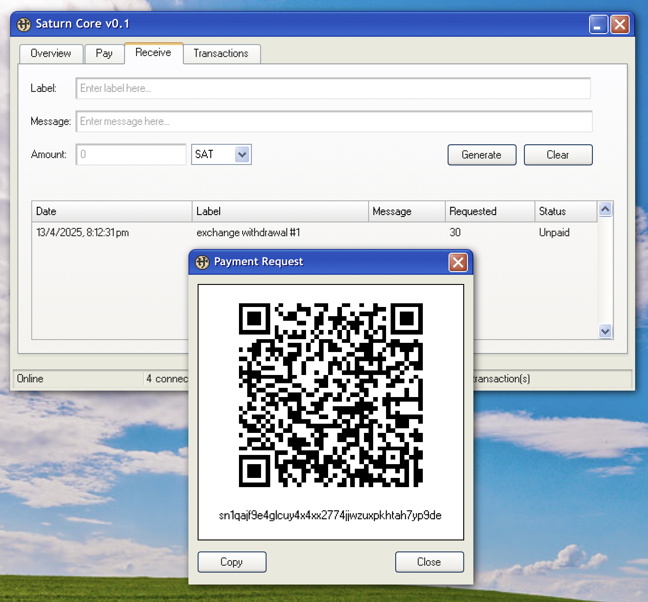
Task: Click the Saturn Core title bar icon
Action: [x=24, y=24]
